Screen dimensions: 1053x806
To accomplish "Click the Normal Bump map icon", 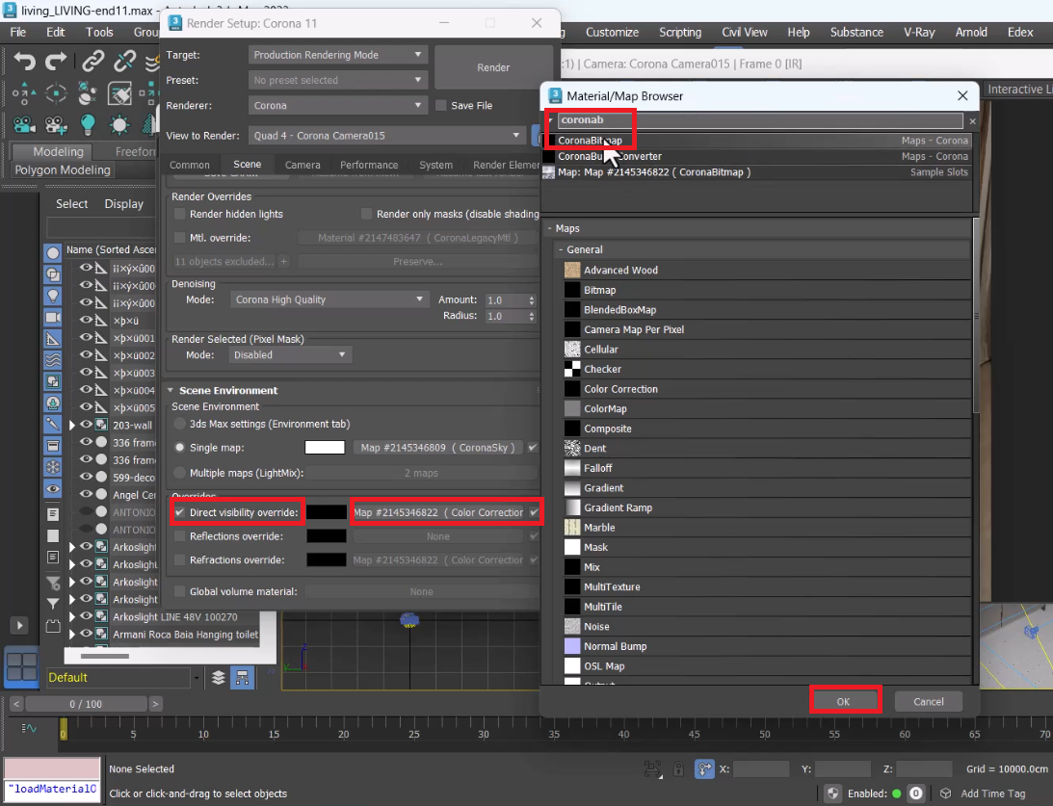I will [x=572, y=646].
